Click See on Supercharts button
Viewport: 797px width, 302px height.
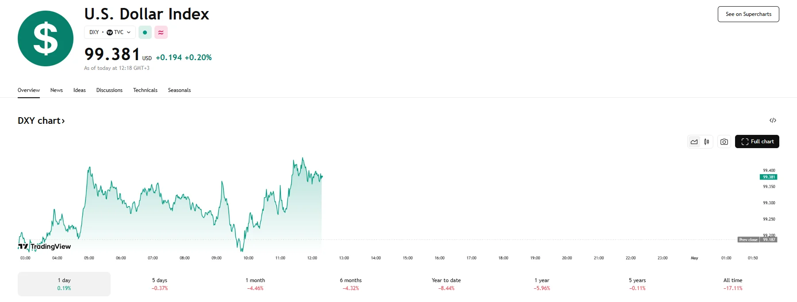(x=748, y=14)
